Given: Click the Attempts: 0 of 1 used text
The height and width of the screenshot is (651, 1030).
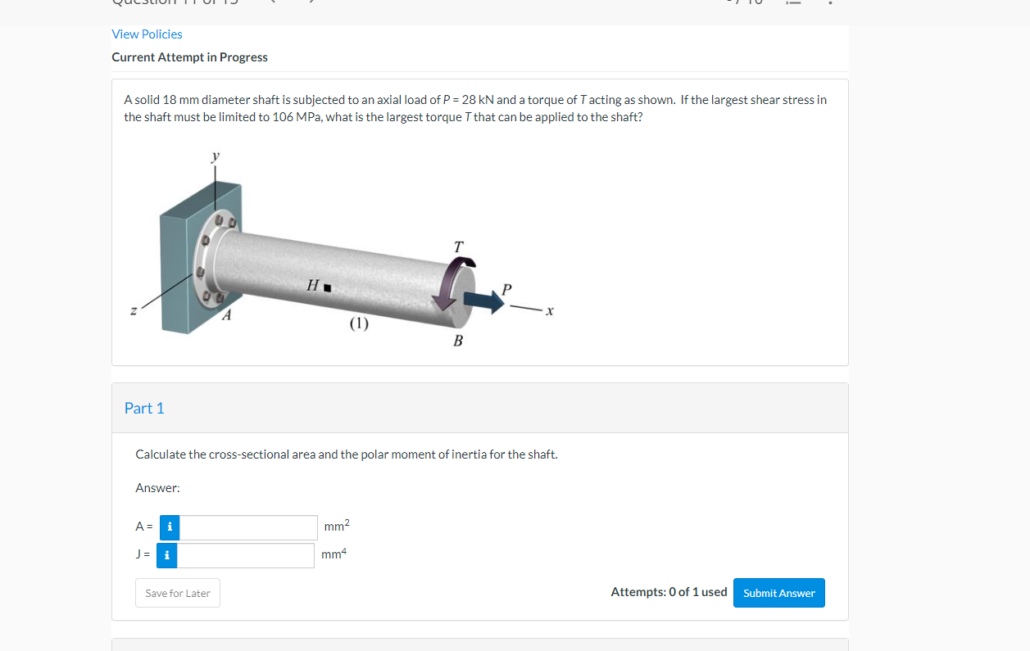Looking at the screenshot, I should click(669, 591).
